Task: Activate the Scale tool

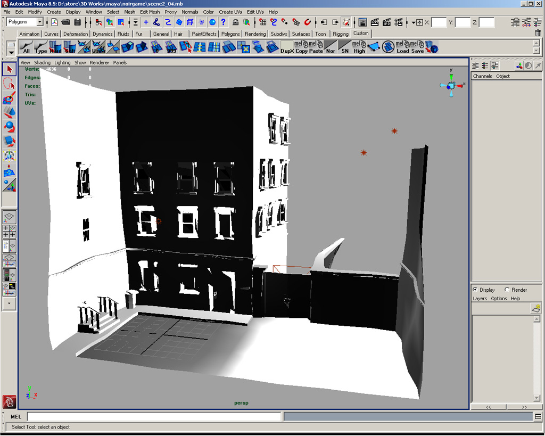Action: tap(10, 141)
